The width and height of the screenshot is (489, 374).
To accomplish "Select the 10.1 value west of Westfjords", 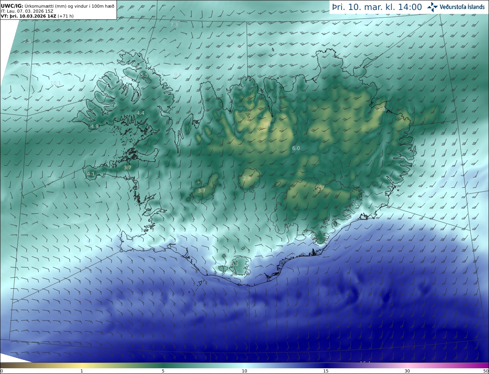I will [x=56, y=83].
